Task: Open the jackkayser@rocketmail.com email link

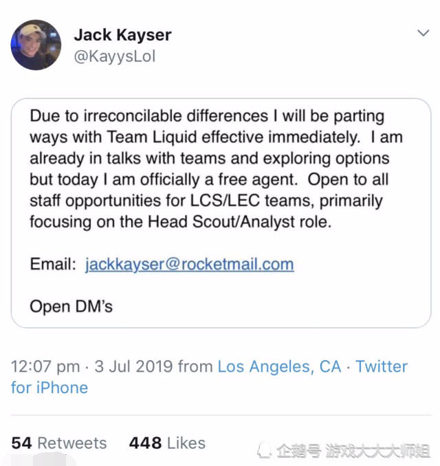Action: [x=190, y=264]
